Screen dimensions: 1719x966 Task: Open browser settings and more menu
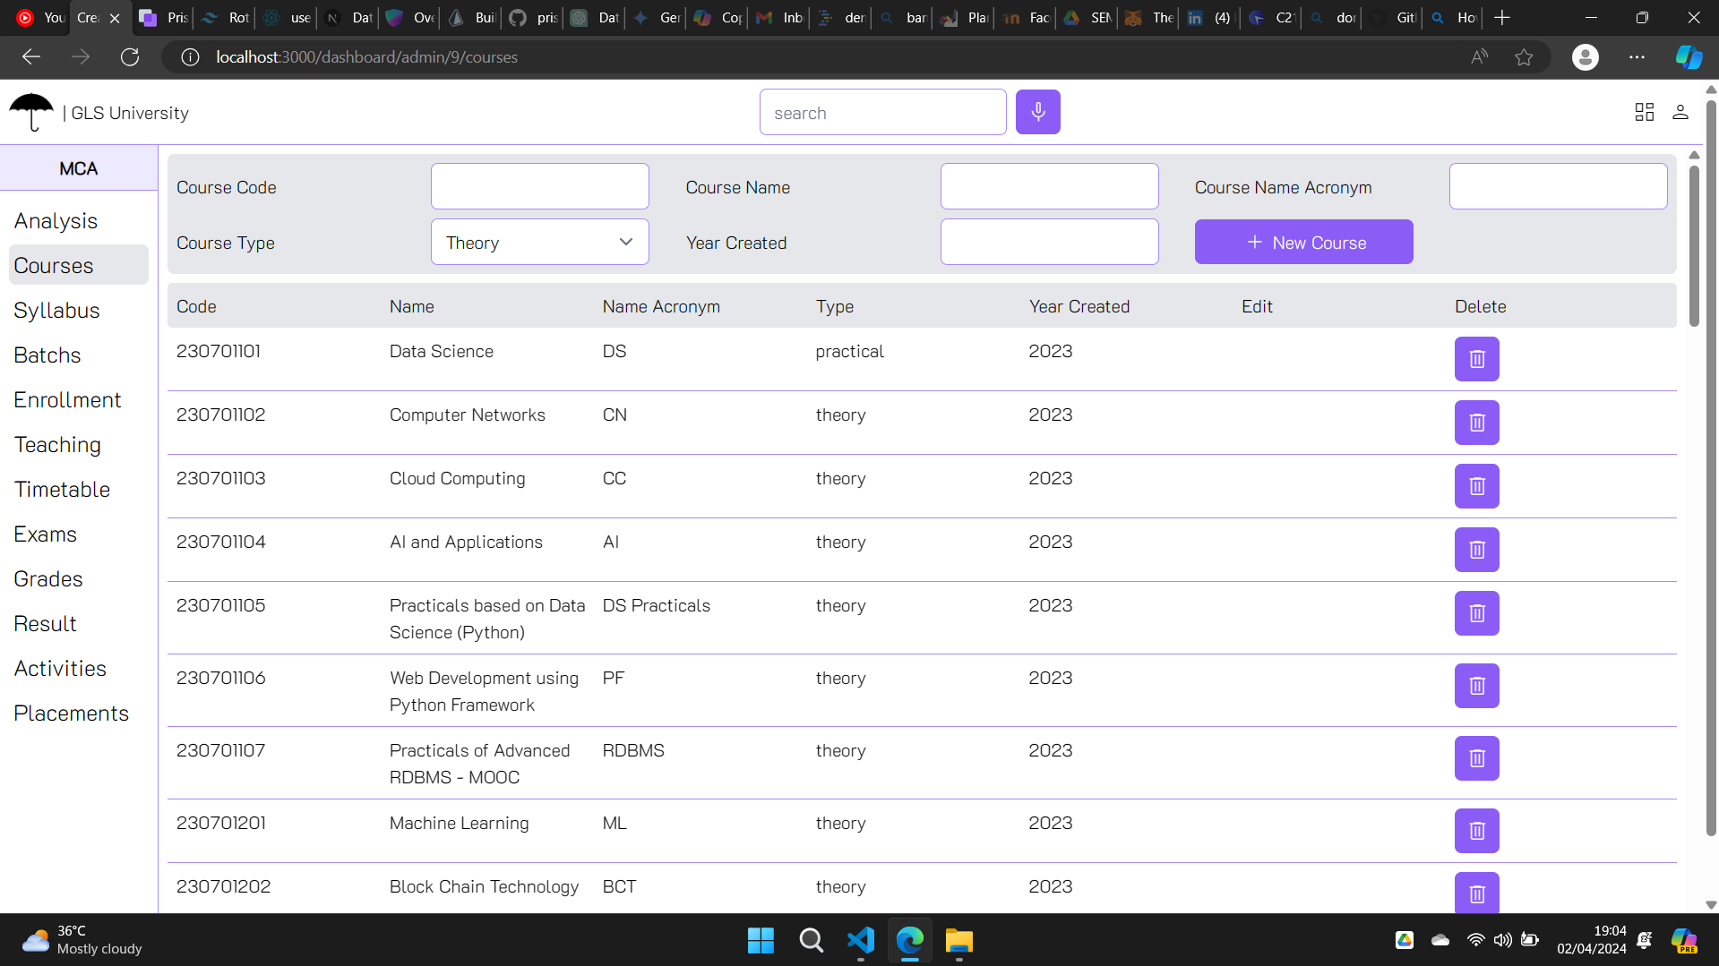(x=1637, y=57)
